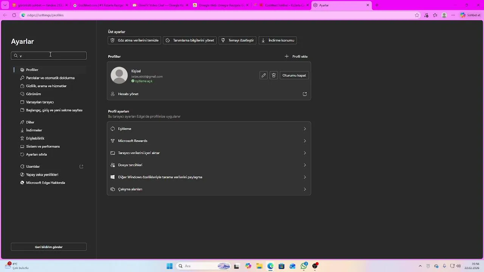
Task: Expand Çalışma alanları row chevron
Action: point(305,189)
